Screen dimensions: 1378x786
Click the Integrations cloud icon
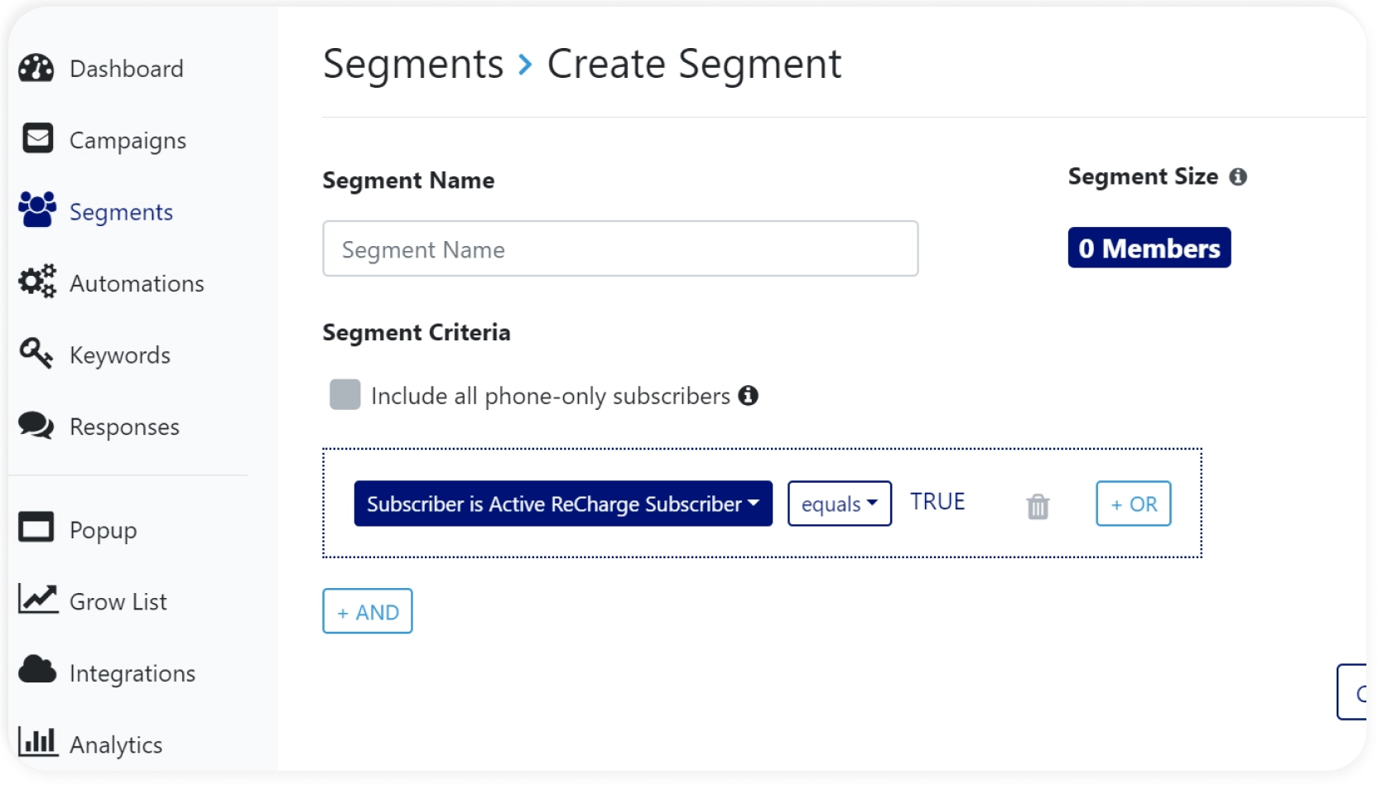pyautogui.click(x=37, y=669)
